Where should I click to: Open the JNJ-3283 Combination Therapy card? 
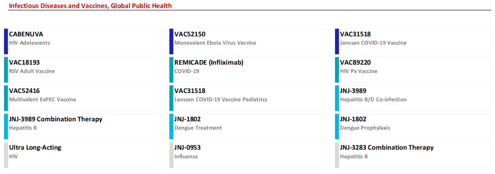coord(413,155)
